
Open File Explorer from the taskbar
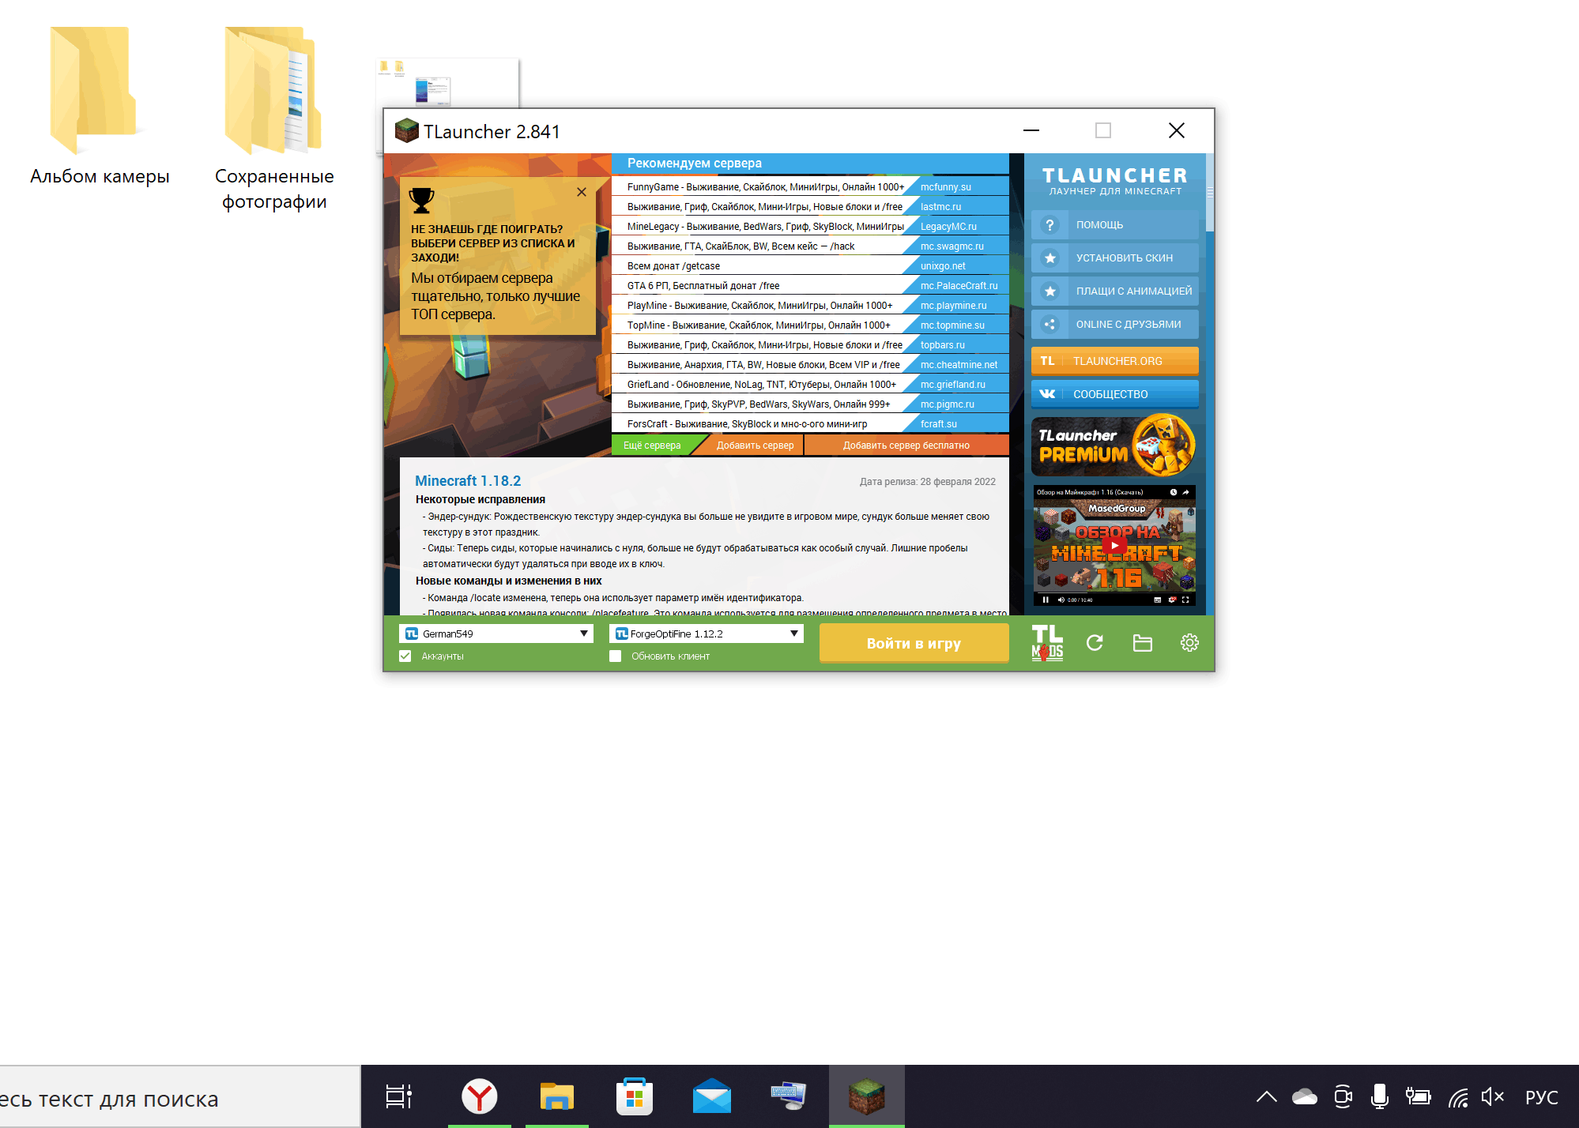click(557, 1096)
